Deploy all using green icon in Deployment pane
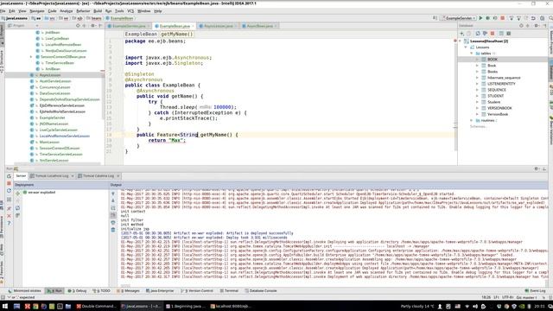The width and height of the screenshot is (553, 311). tap(17, 194)
